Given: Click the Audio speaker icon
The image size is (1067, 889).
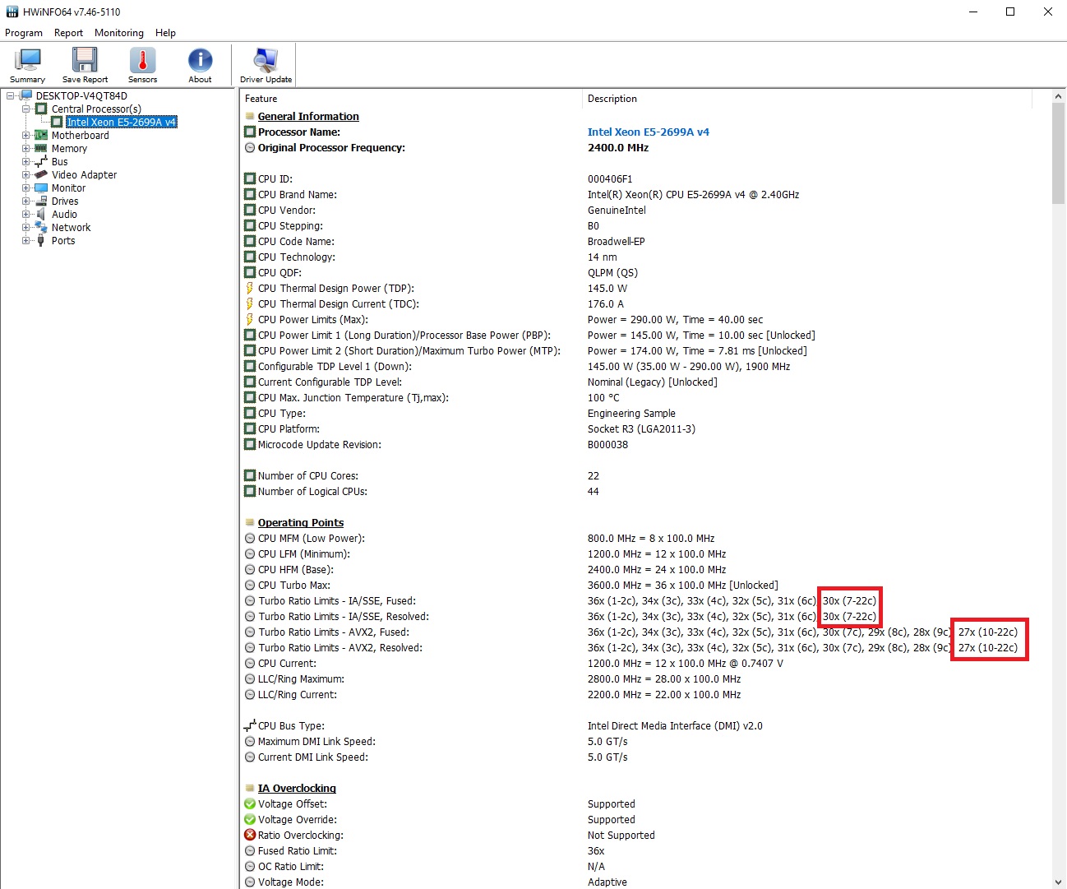Looking at the screenshot, I should tap(41, 215).
